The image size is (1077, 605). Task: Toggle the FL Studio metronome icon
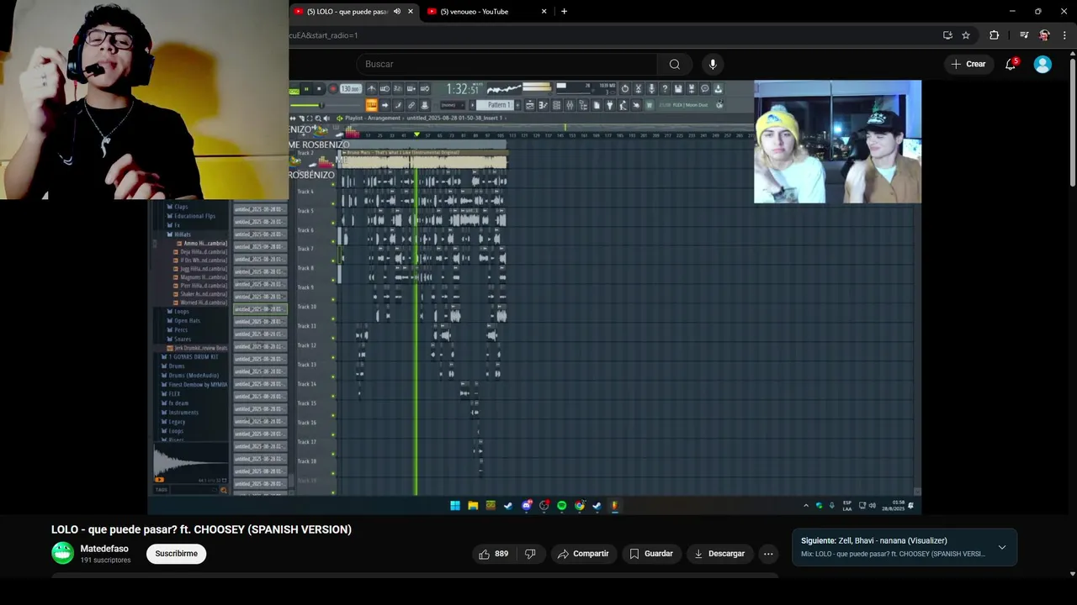click(x=372, y=88)
